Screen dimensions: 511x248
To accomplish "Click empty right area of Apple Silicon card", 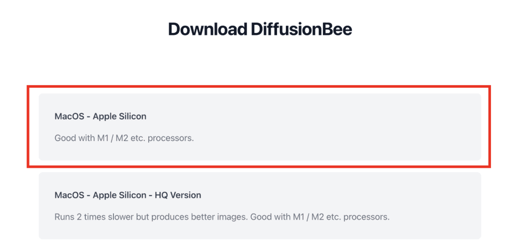I will coord(358,127).
